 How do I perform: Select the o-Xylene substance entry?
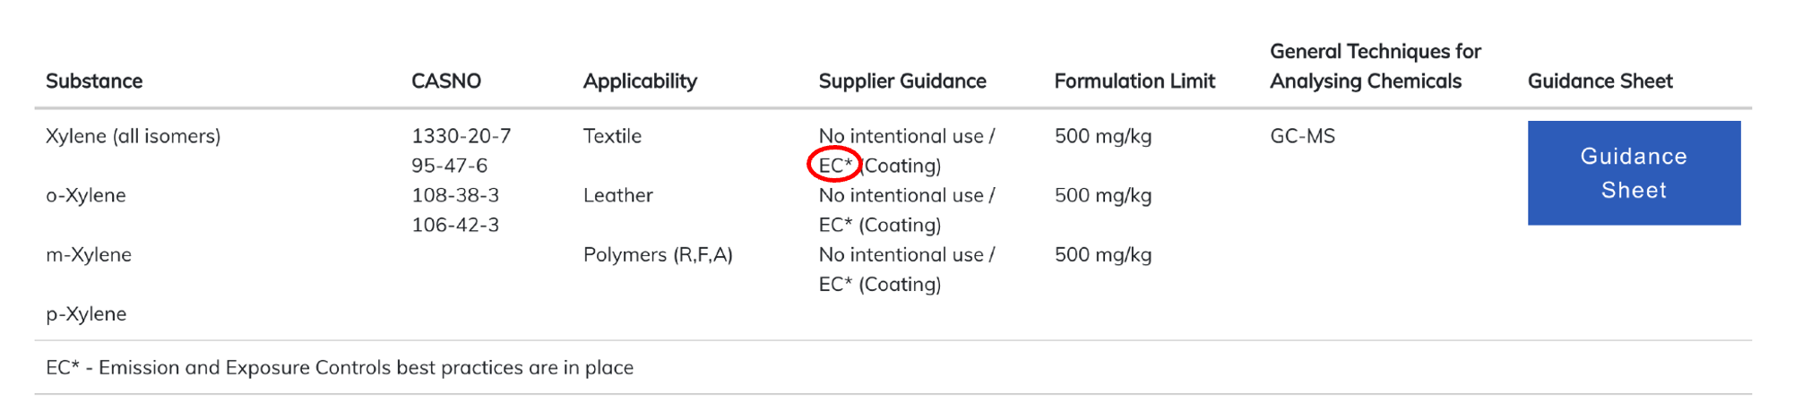click(86, 195)
